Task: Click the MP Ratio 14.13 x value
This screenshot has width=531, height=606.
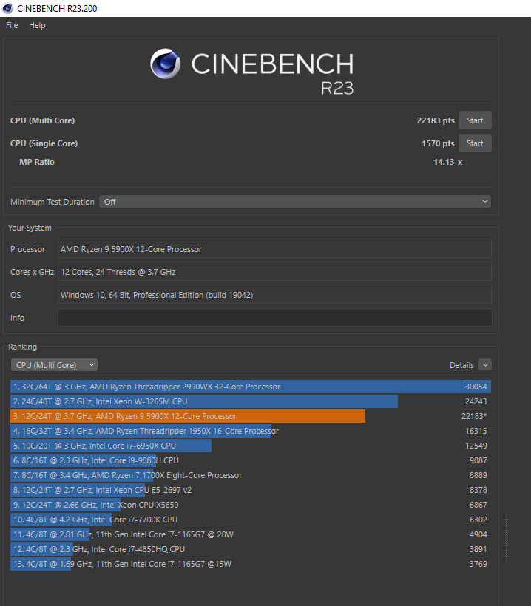Action: [448, 162]
